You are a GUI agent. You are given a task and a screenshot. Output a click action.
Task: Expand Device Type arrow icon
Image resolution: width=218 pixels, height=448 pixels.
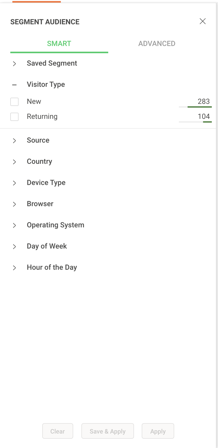pos(14,183)
